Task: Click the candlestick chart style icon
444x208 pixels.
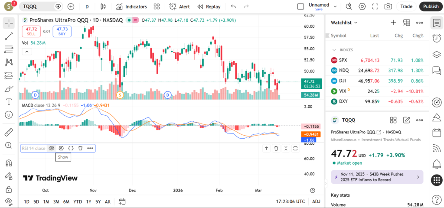Action: tap(103, 6)
